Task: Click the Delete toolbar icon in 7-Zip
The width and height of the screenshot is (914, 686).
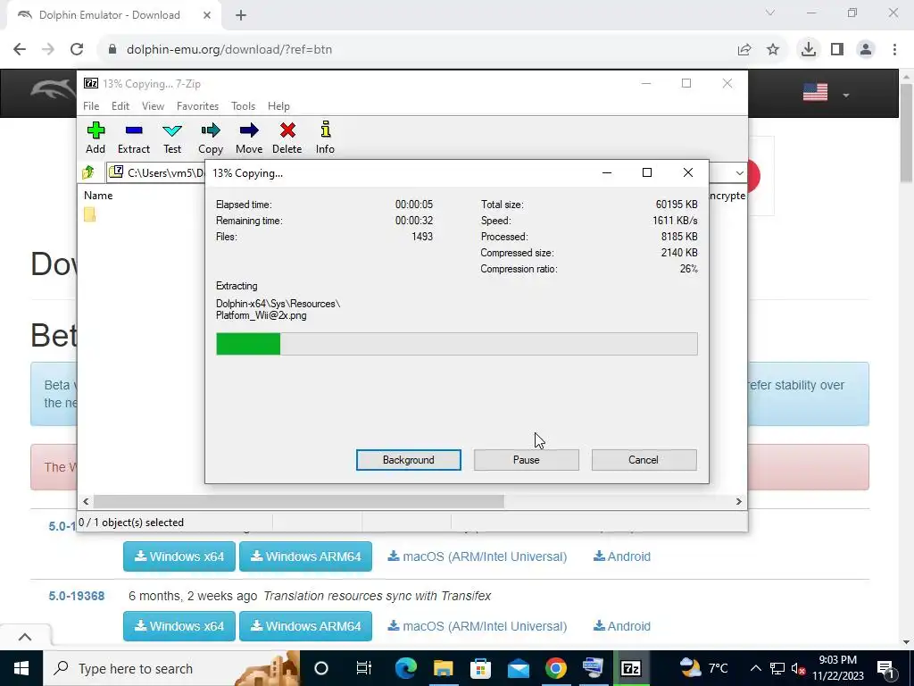Action: [x=287, y=138]
